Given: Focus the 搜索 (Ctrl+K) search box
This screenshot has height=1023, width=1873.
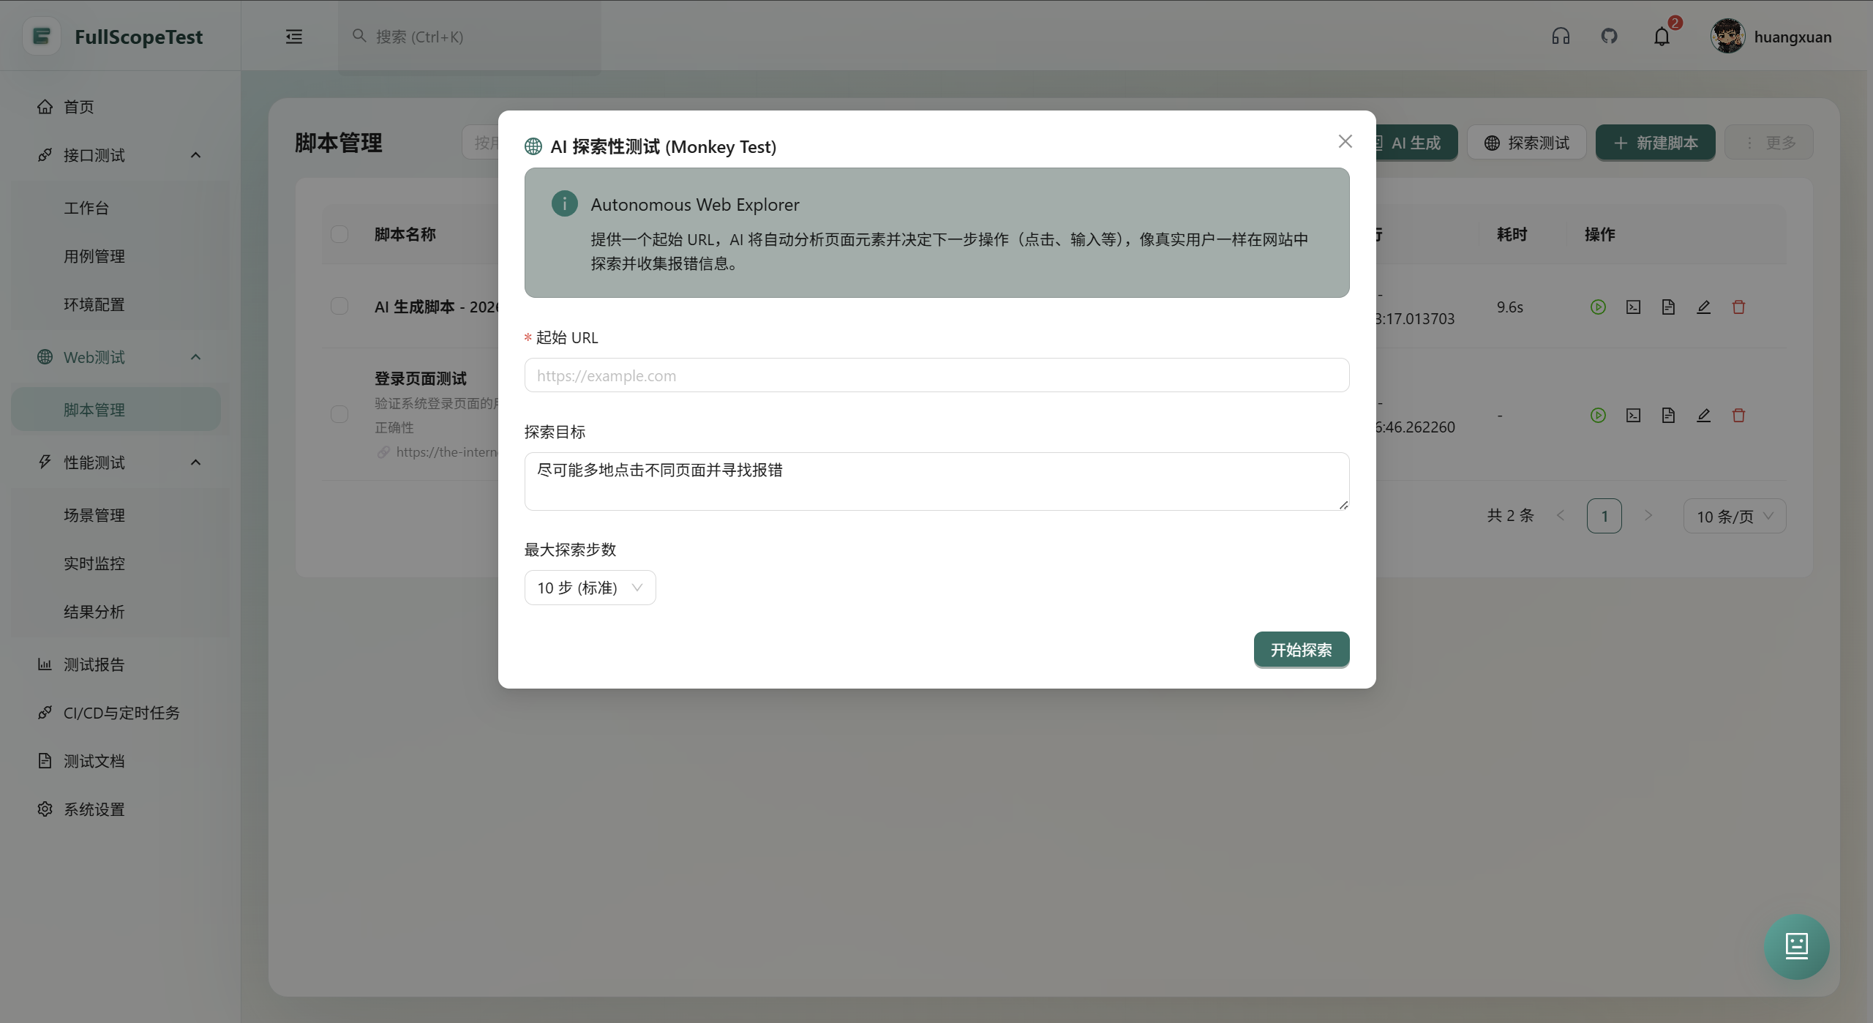Looking at the screenshot, I should pos(469,37).
